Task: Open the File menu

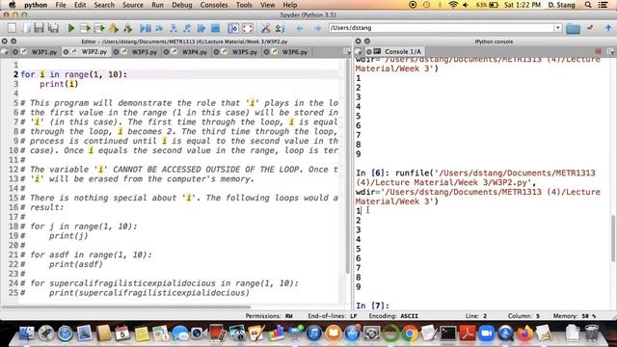Action: (x=61, y=5)
